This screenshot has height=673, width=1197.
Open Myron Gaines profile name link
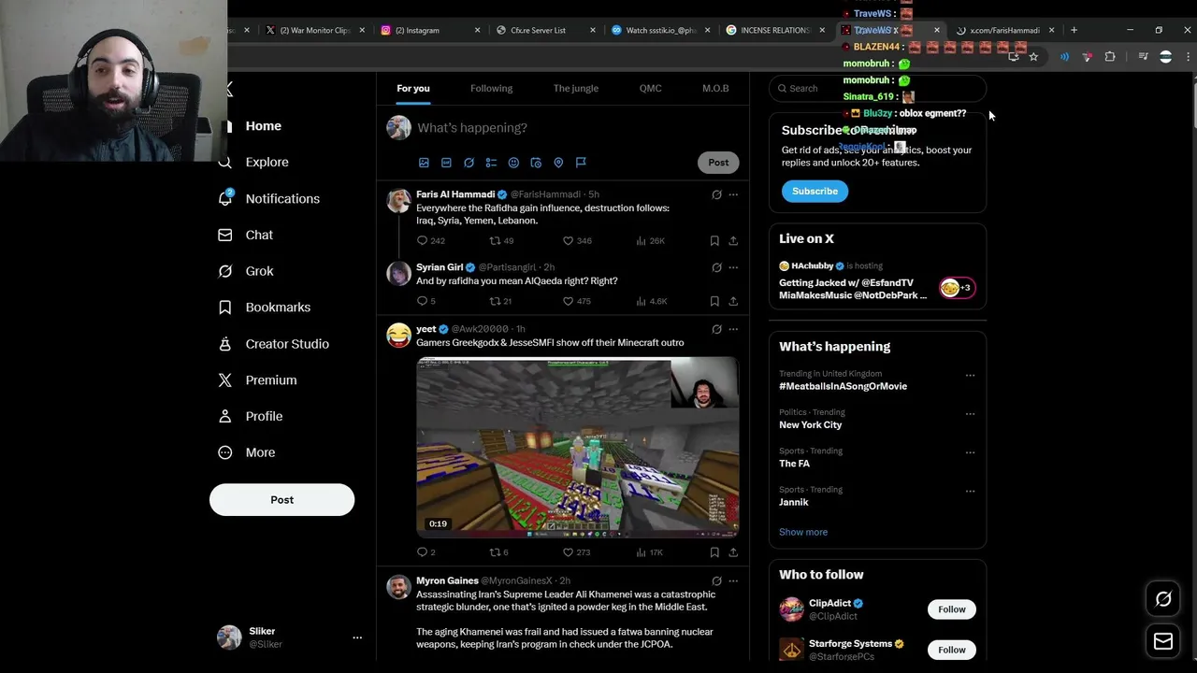(x=447, y=581)
